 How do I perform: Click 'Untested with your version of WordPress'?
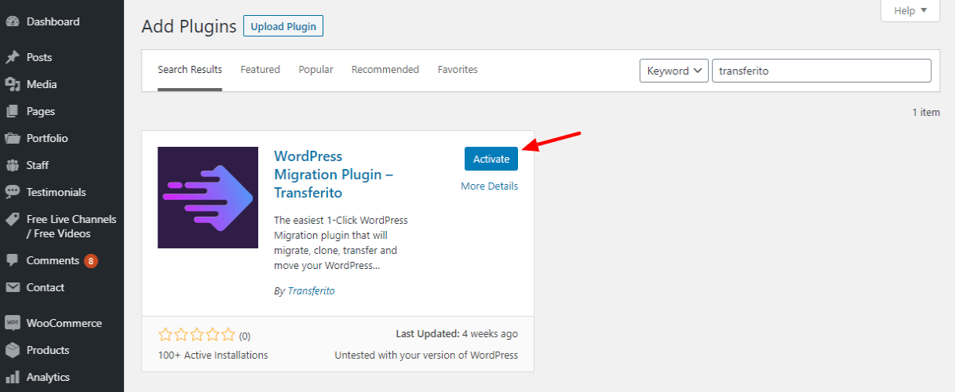(x=427, y=355)
